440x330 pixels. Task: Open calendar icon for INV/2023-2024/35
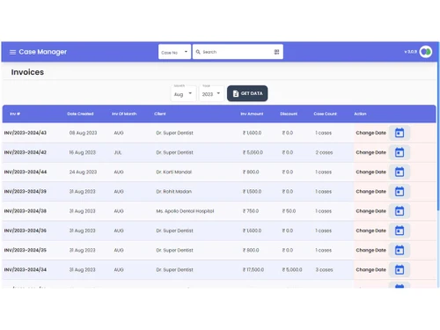pos(400,250)
